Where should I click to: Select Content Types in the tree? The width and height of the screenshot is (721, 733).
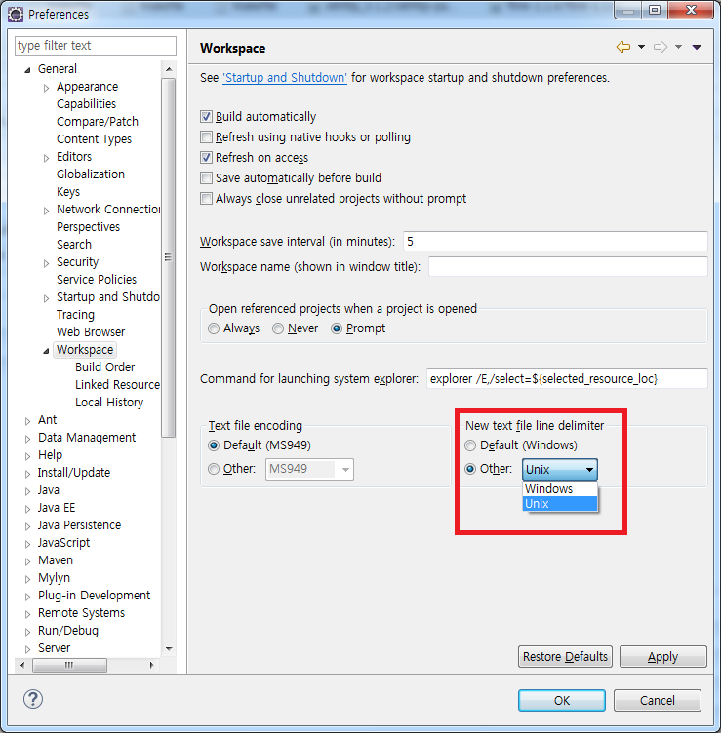pyautogui.click(x=94, y=139)
